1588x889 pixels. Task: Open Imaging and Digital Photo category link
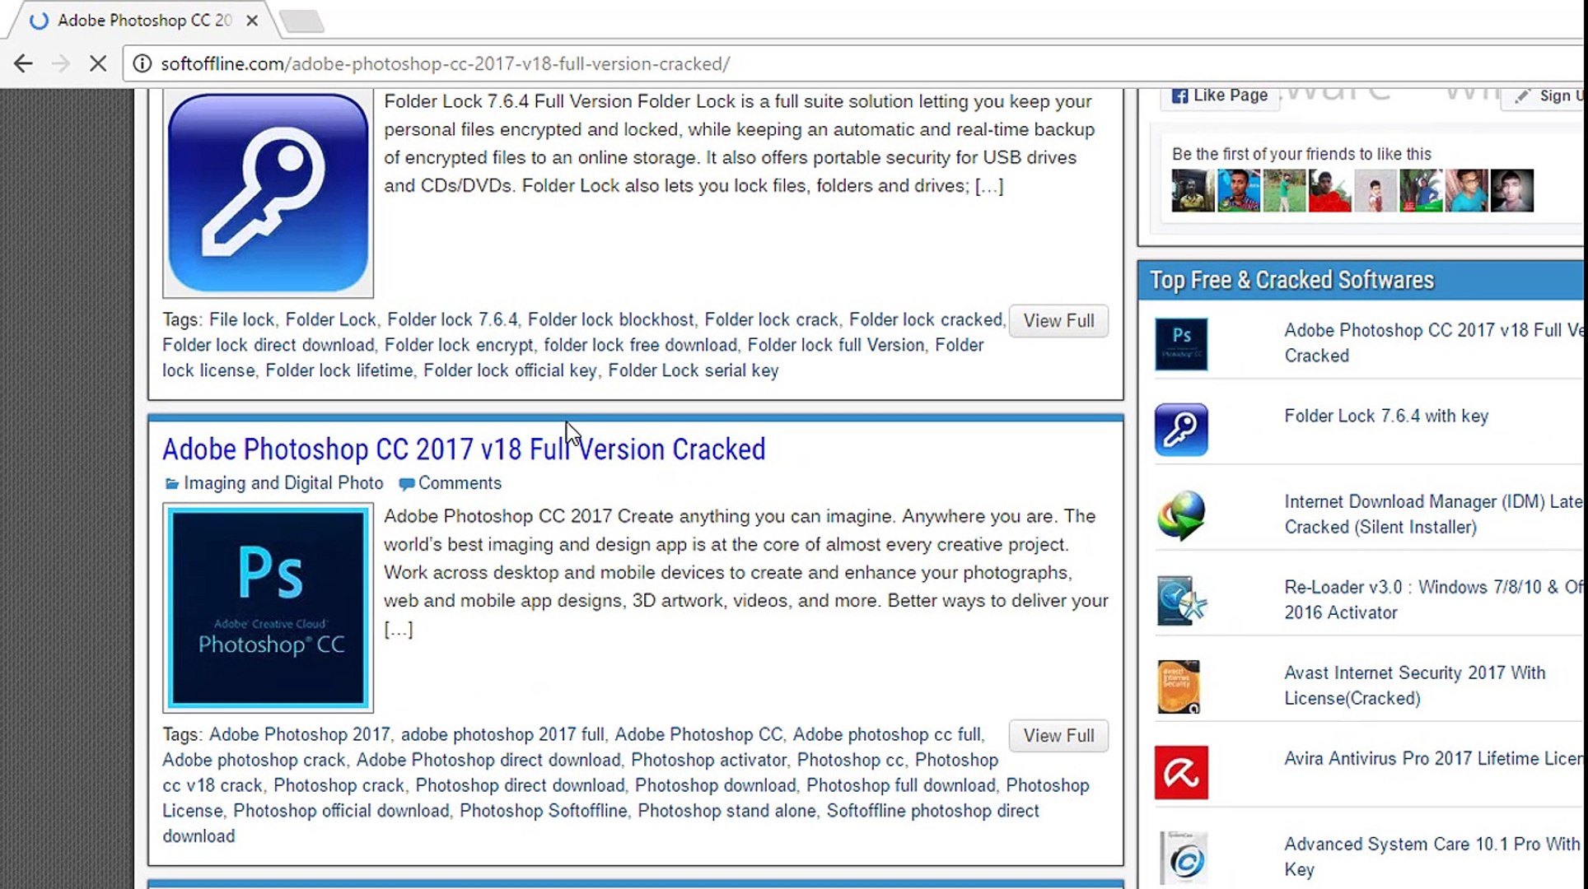coord(283,483)
